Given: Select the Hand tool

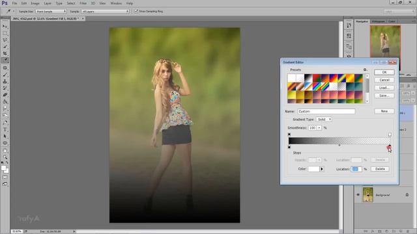Looking at the screenshot, I should pyautogui.click(x=5, y=150).
